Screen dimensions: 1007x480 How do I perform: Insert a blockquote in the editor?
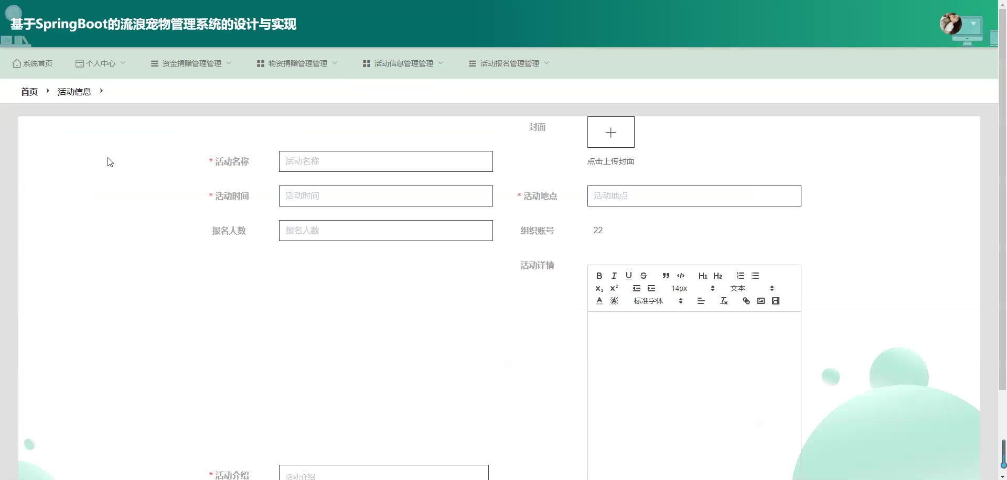tap(666, 276)
